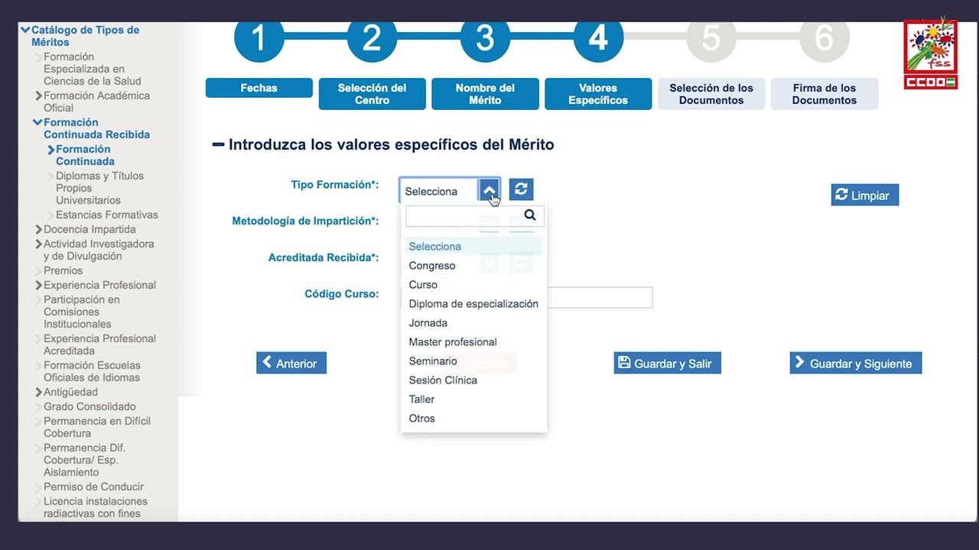Pick Diploma de especialización option
This screenshot has width=979, height=550.
point(473,304)
